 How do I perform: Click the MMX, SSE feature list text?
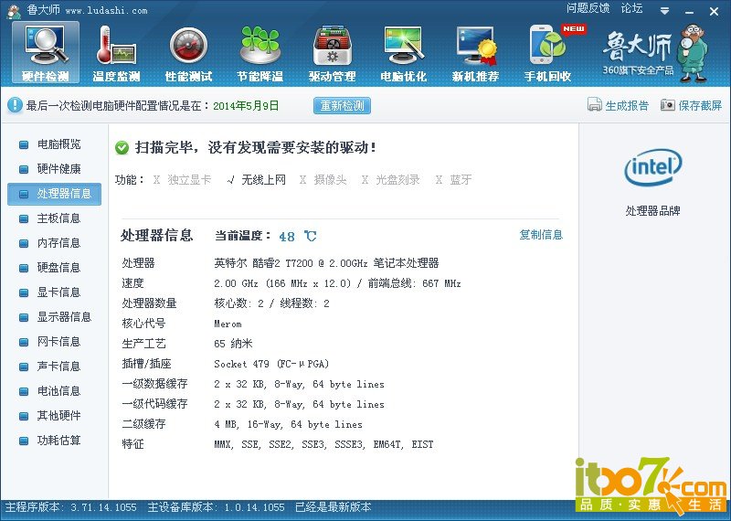[x=323, y=444]
